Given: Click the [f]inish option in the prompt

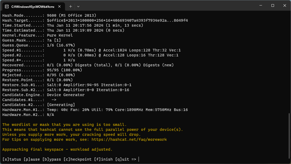Looking at the screenshot, I should tap(103, 159).
